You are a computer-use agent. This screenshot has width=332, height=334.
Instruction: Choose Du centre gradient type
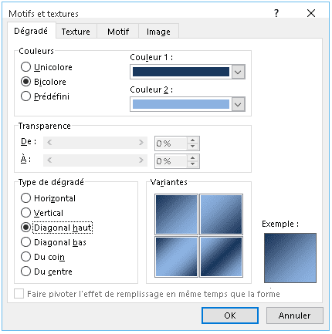pos(25,272)
